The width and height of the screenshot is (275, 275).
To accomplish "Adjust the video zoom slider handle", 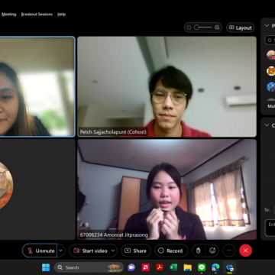I will click(196, 27).
